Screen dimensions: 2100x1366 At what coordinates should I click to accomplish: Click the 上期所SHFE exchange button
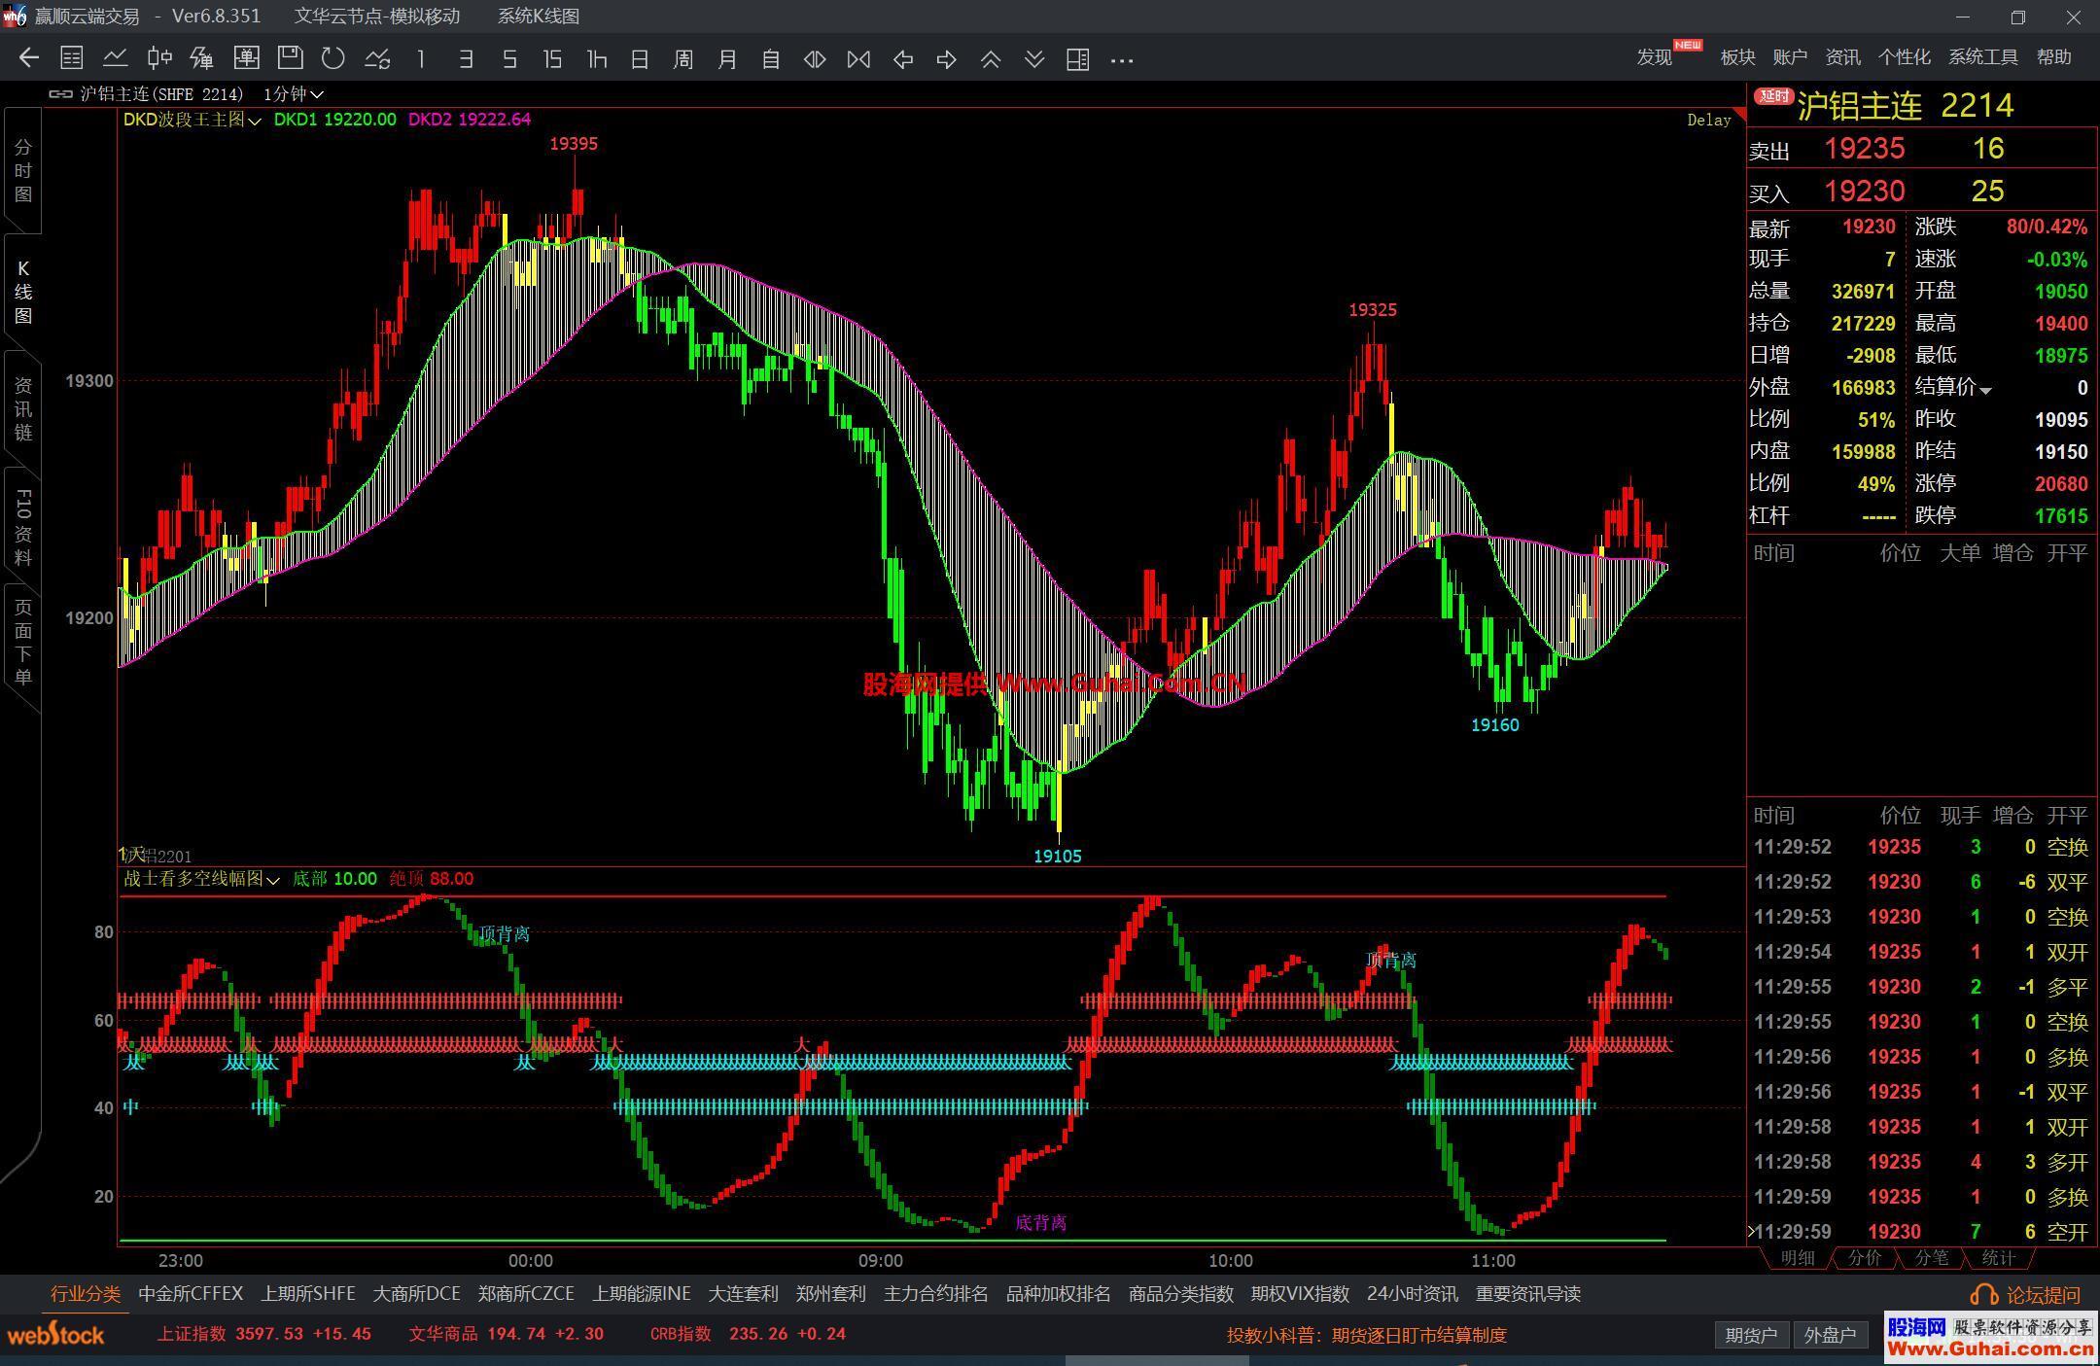tap(307, 1294)
